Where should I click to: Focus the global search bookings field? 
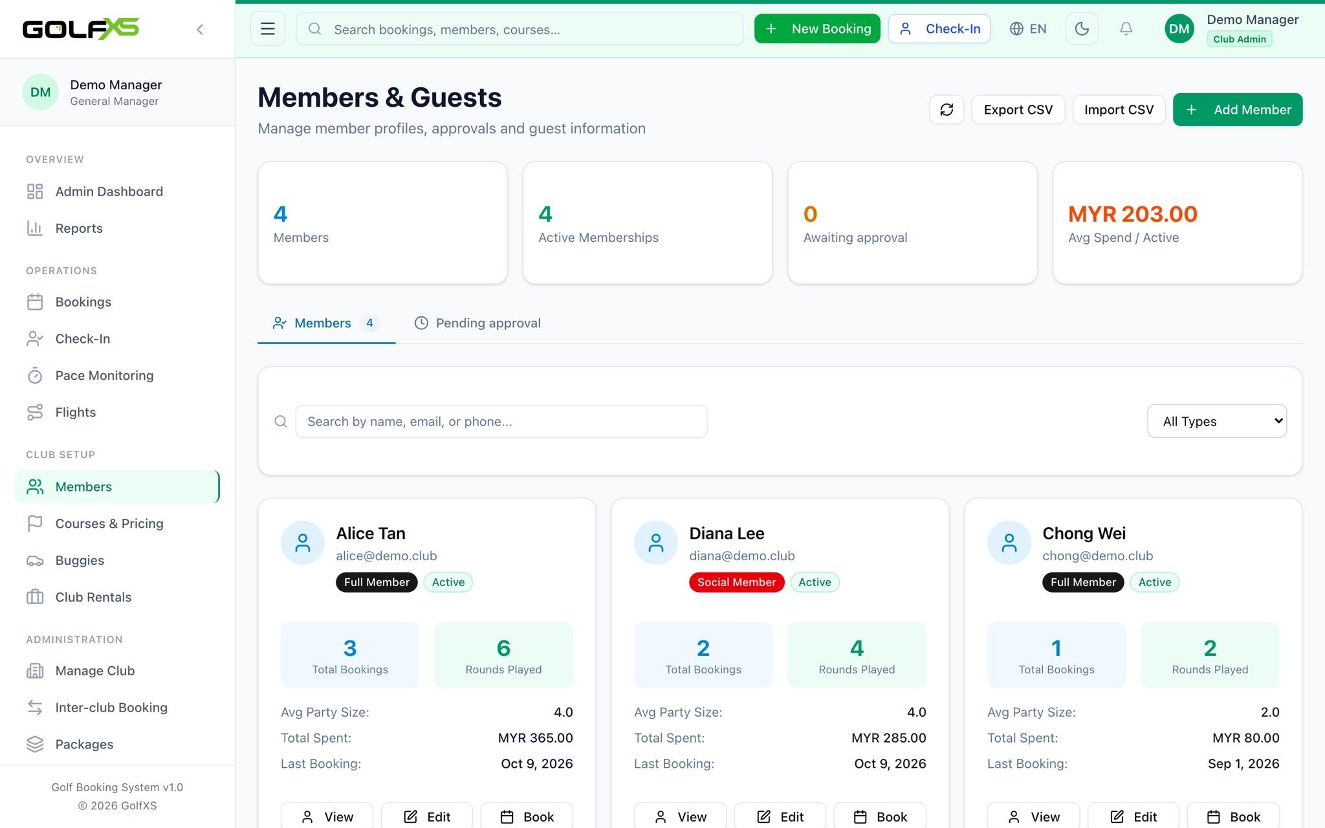520,29
